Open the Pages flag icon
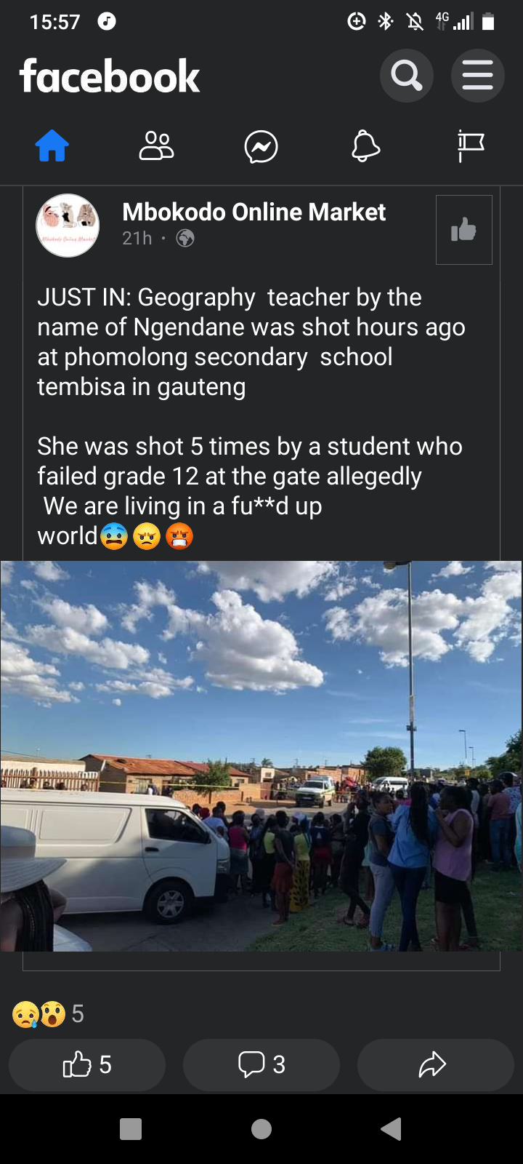The width and height of the screenshot is (523, 1164). 471,146
